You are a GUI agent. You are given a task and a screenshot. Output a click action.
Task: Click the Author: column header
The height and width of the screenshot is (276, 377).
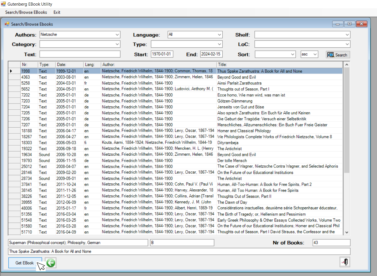click(x=159, y=65)
